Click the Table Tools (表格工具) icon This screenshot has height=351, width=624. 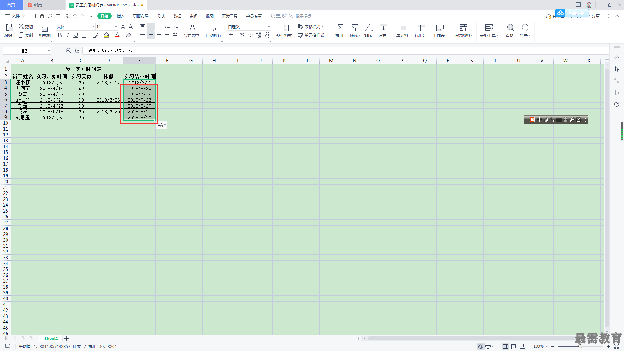point(489,28)
